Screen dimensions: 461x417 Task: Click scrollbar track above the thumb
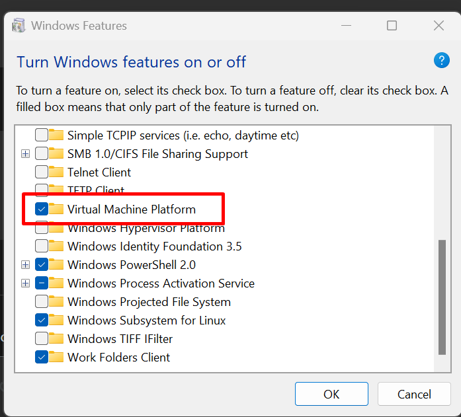tap(442, 184)
